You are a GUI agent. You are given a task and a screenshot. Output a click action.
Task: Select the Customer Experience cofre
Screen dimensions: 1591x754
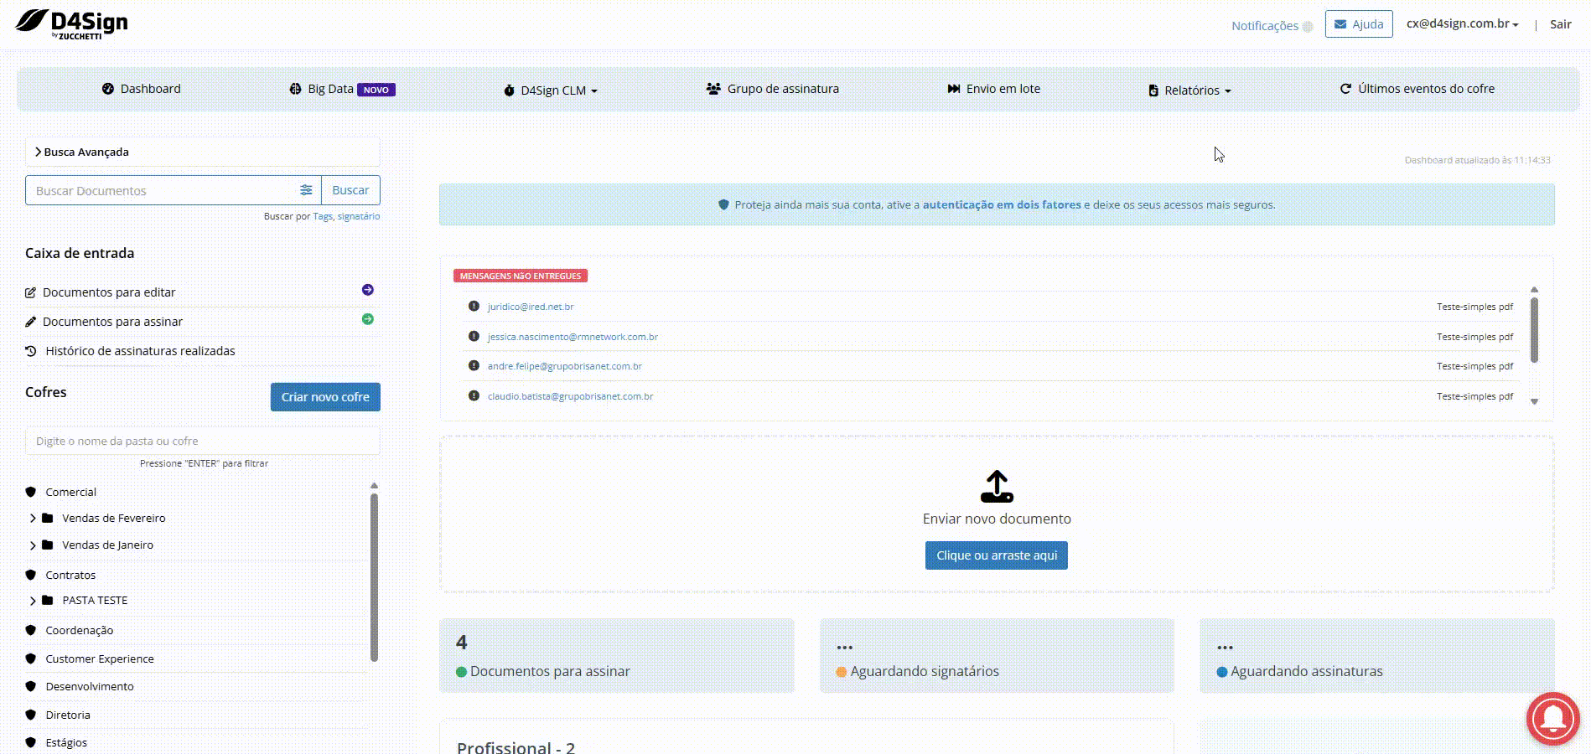pyautogui.click(x=100, y=658)
